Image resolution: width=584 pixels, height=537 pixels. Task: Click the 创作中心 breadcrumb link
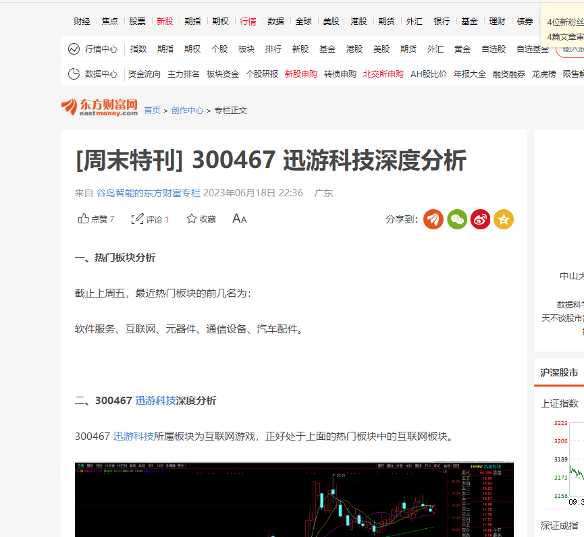point(187,111)
